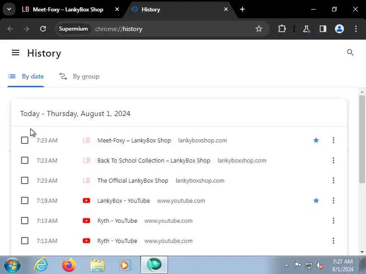This screenshot has width=366, height=274.
Task: Click the scrollbar down arrow
Action: 362,252
